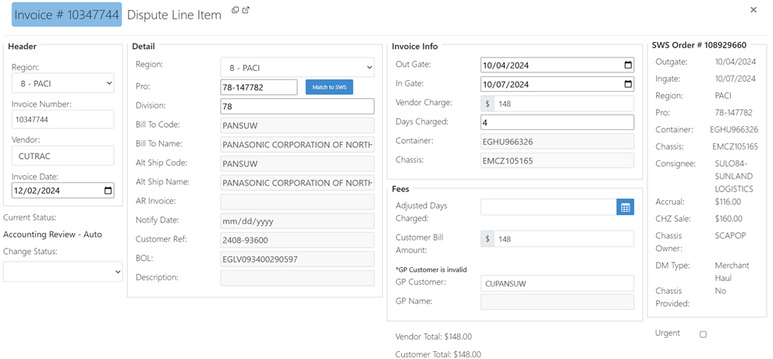Open calendar picker on Invoice Date field
This screenshot has height=359, width=773.
[108, 191]
